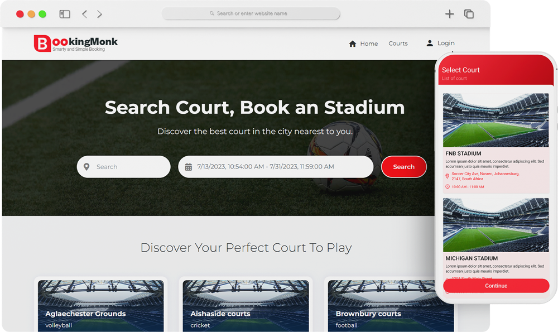Go back with the browser arrow

point(84,14)
